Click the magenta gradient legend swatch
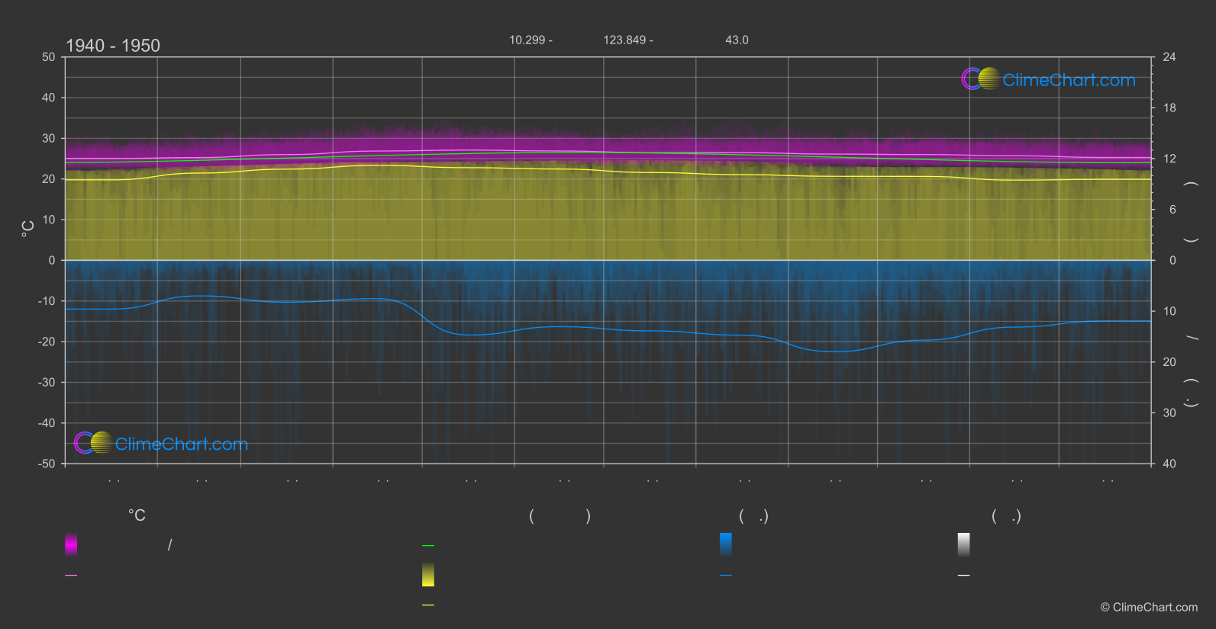Viewport: 1216px width, 629px height. 71,544
